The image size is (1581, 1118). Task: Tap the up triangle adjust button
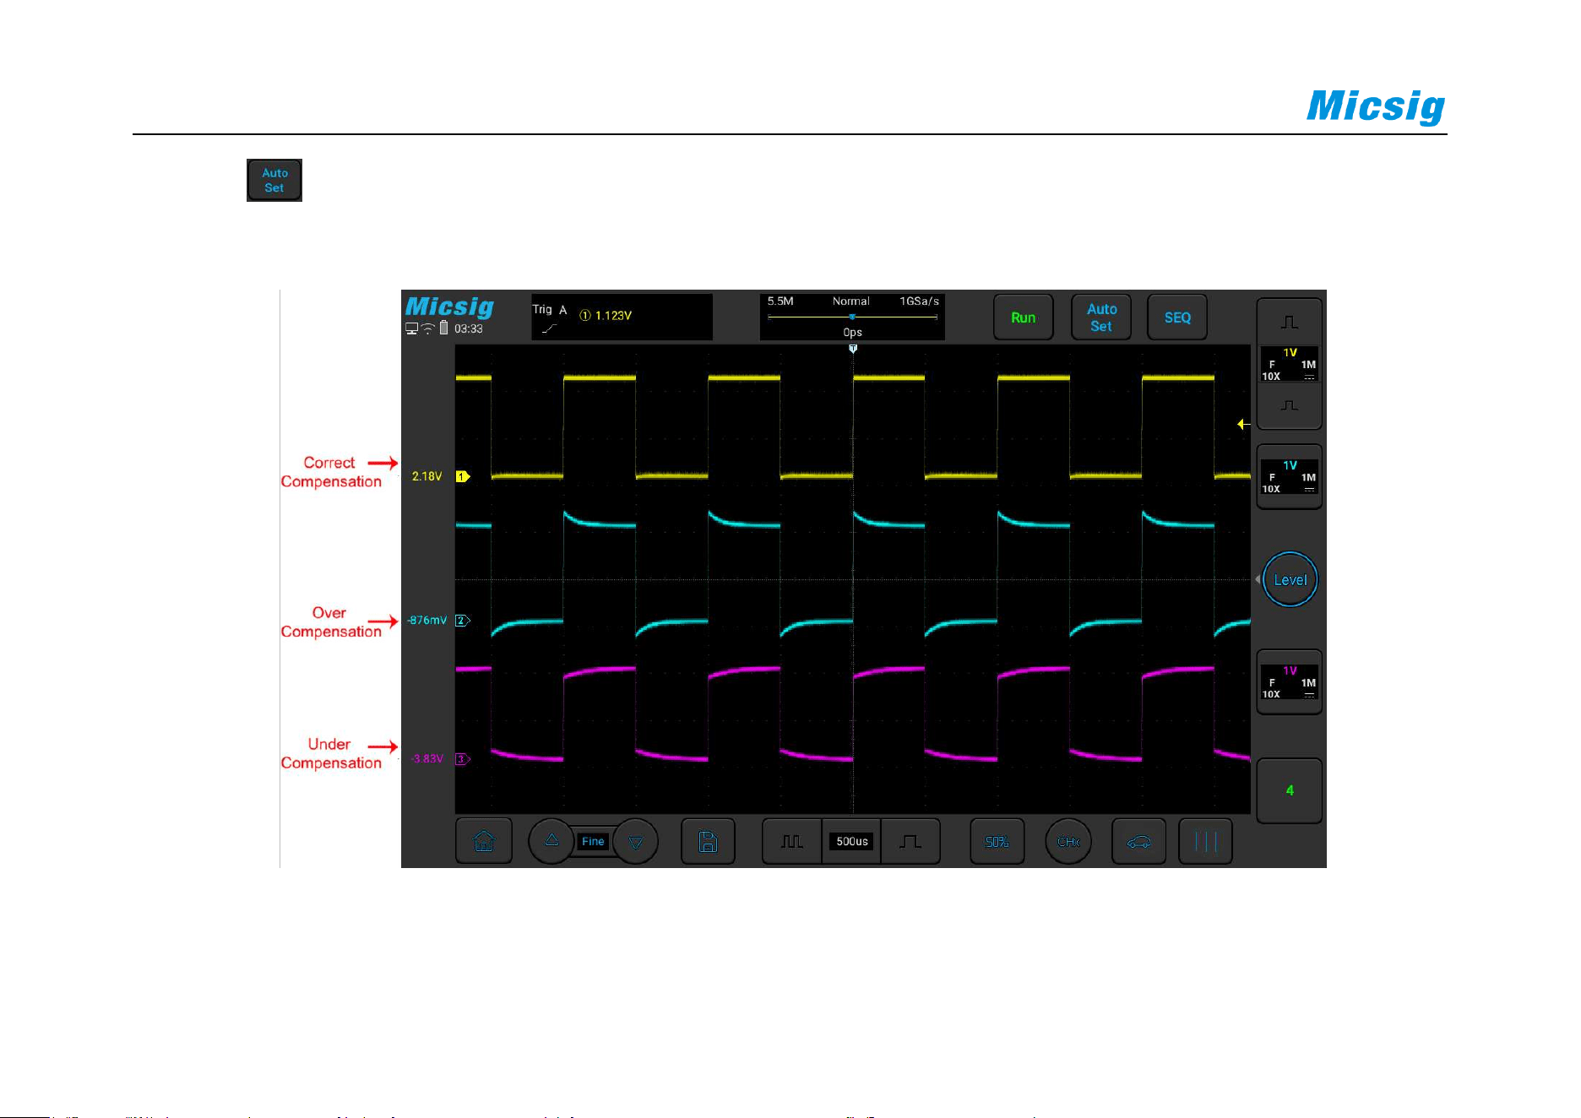coord(551,841)
